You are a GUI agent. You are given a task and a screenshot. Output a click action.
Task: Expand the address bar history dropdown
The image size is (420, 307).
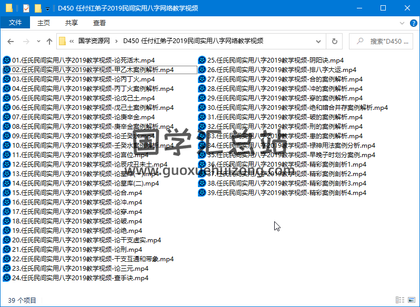318,42
